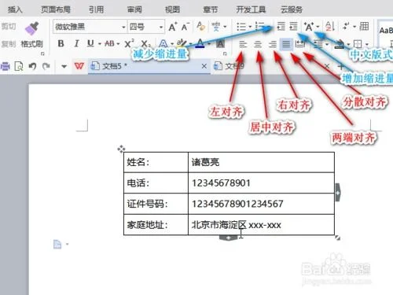Click the paste options icon left of page
The image size is (393, 295).
pyautogui.click(x=57, y=245)
